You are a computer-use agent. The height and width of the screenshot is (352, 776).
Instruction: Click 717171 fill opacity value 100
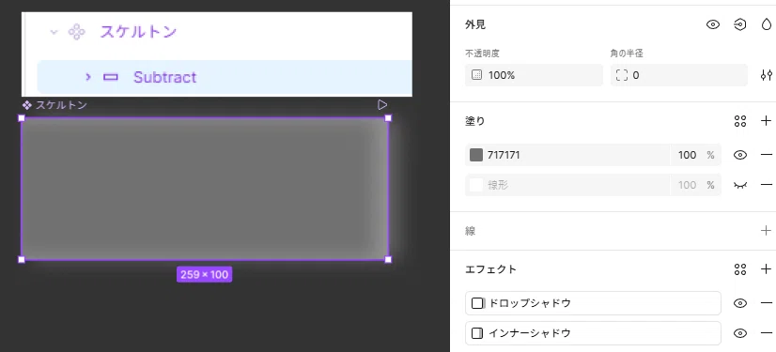(x=687, y=155)
